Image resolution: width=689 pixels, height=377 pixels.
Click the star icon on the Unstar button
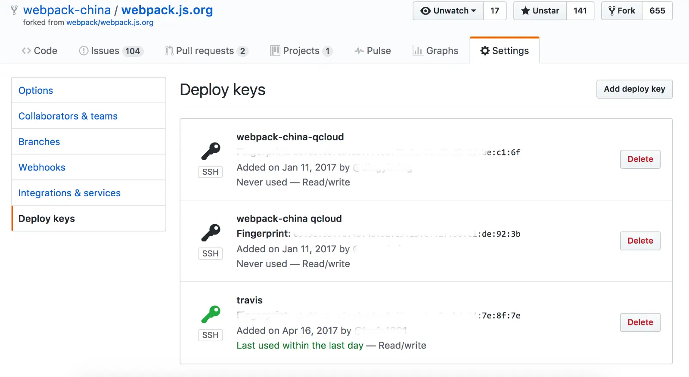(525, 11)
